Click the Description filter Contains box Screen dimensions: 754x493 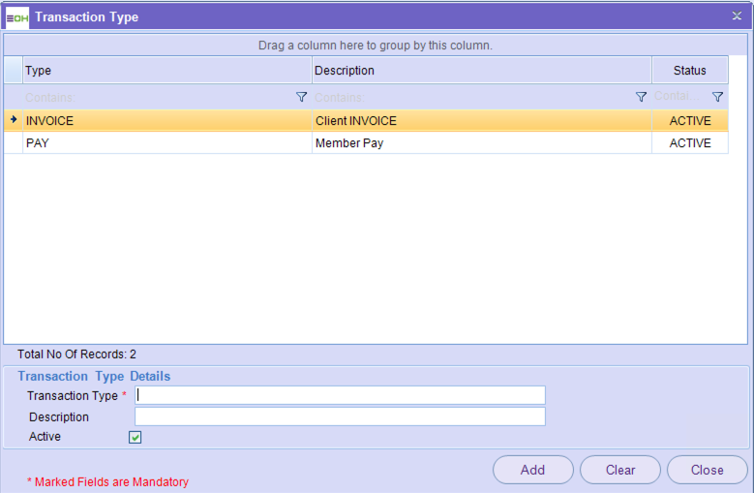[469, 97]
